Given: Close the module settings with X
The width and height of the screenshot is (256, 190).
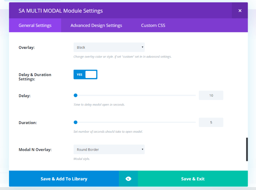Looking at the screenshot, I should click(x=240, y=11).
